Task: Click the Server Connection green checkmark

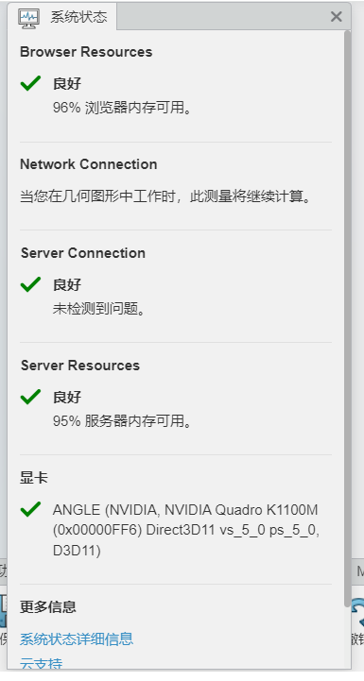Action: (x=30, y=284)
